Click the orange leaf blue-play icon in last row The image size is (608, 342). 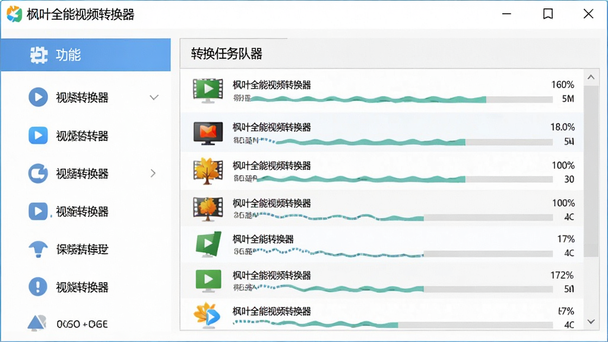[x=207, y=315]
